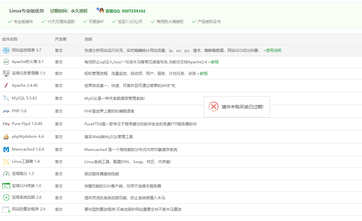Select the 宝塔系统加固 2.6 name
The height and width of the screenshot is (221, 362).
(x=27, y=197)
